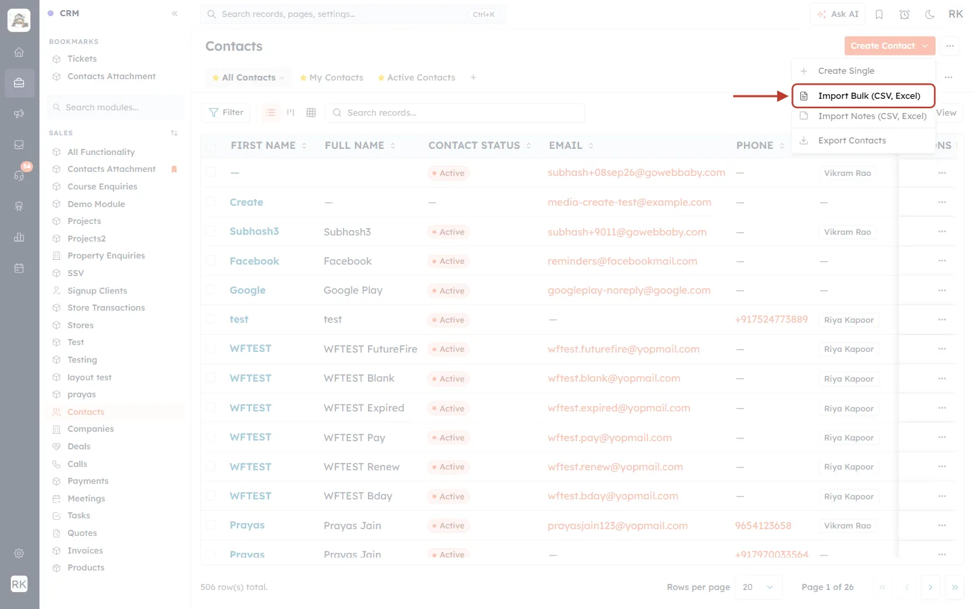The height and width of the screenshot is (609, 974).
Task: Sort by CONTACT STATUS column
Action: pos(480,145)
